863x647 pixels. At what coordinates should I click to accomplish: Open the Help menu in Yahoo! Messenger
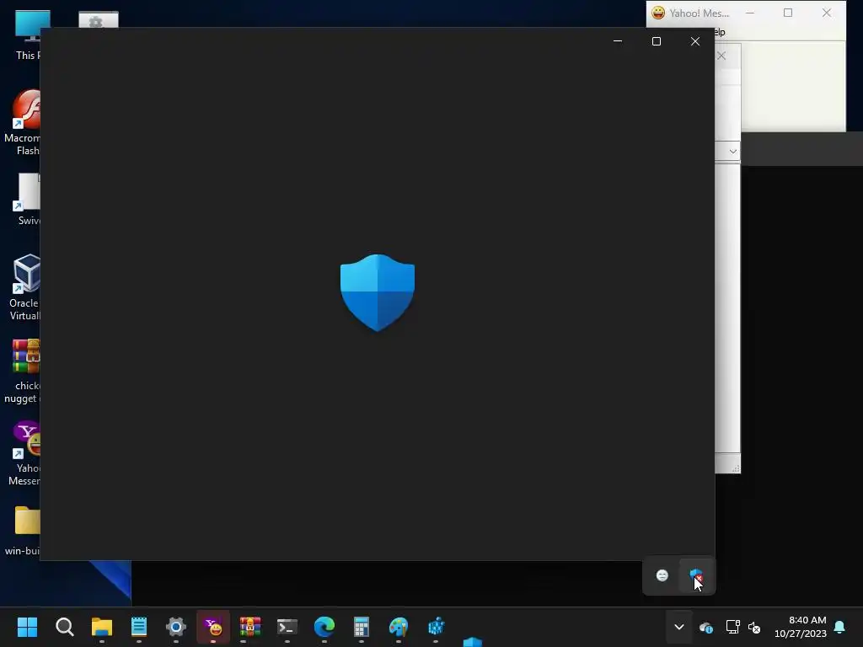coord(720,32)
